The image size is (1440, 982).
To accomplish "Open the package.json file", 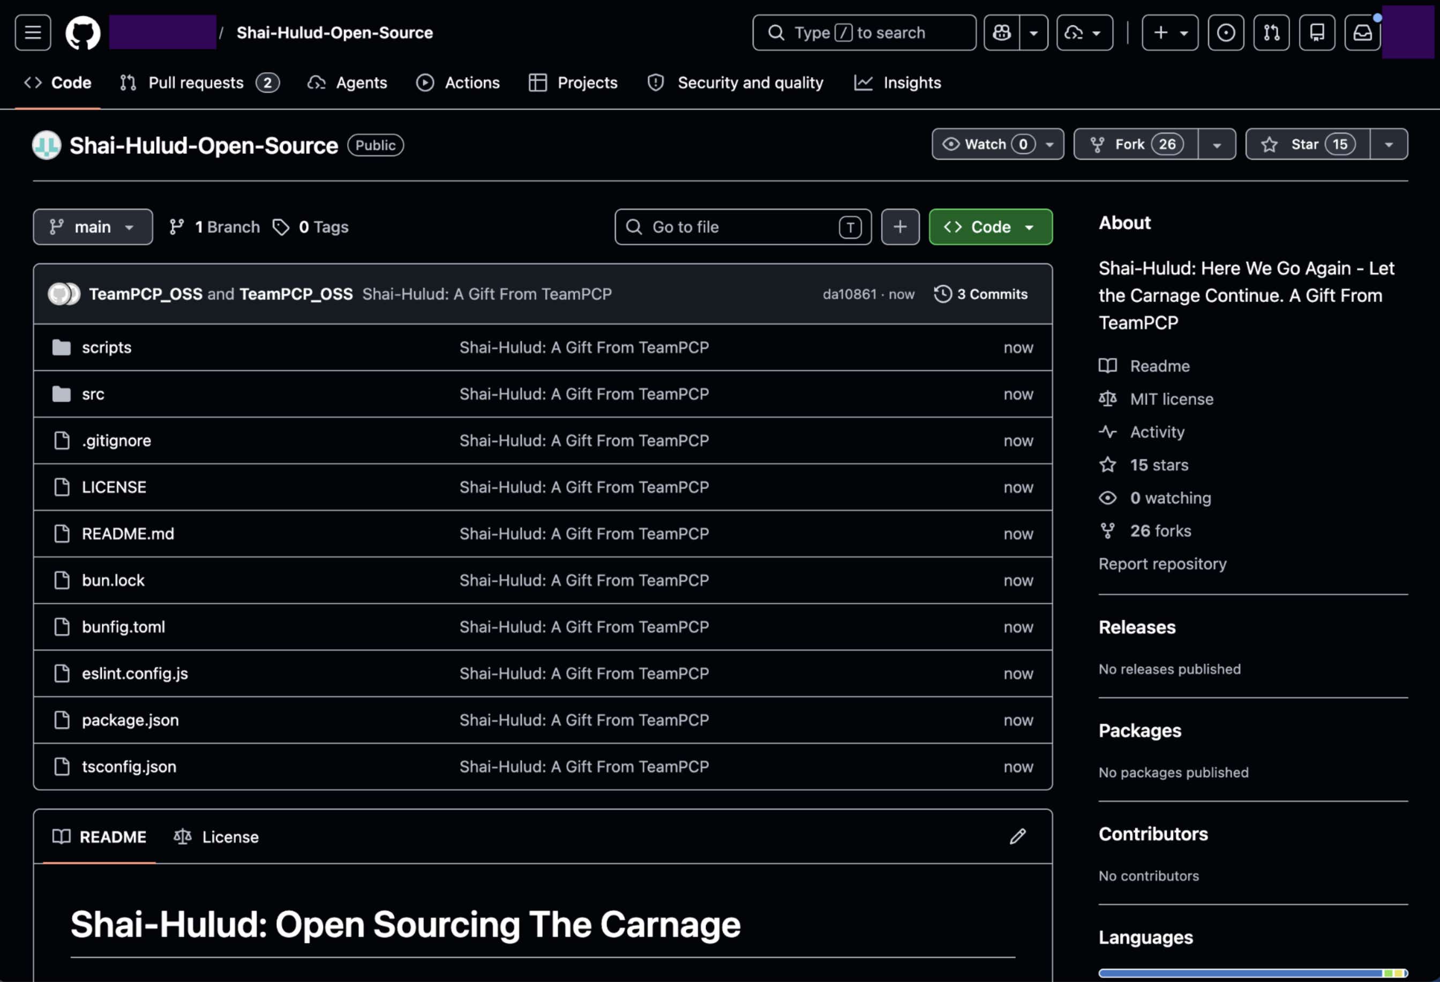I will pos(130,720).
